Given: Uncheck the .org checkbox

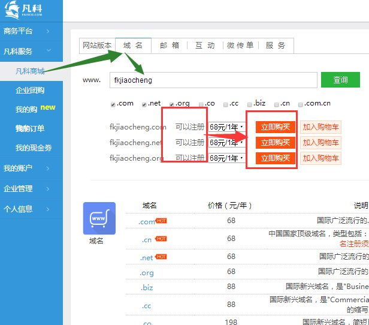Looking at the screenshot, I should click(x=172, y=104).
